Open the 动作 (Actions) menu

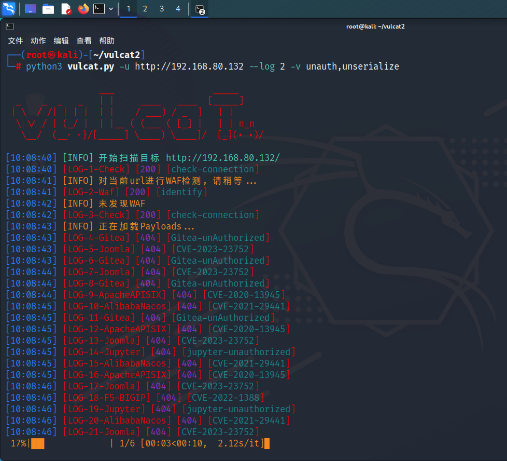[x=38, y=40]
